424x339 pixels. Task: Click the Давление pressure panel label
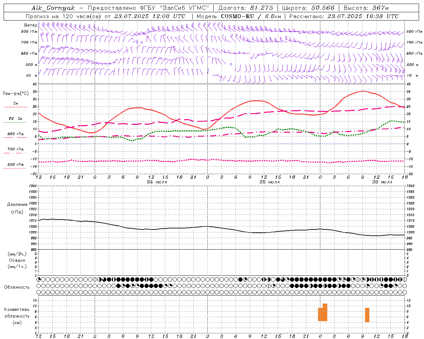click(x=17, y=205)
